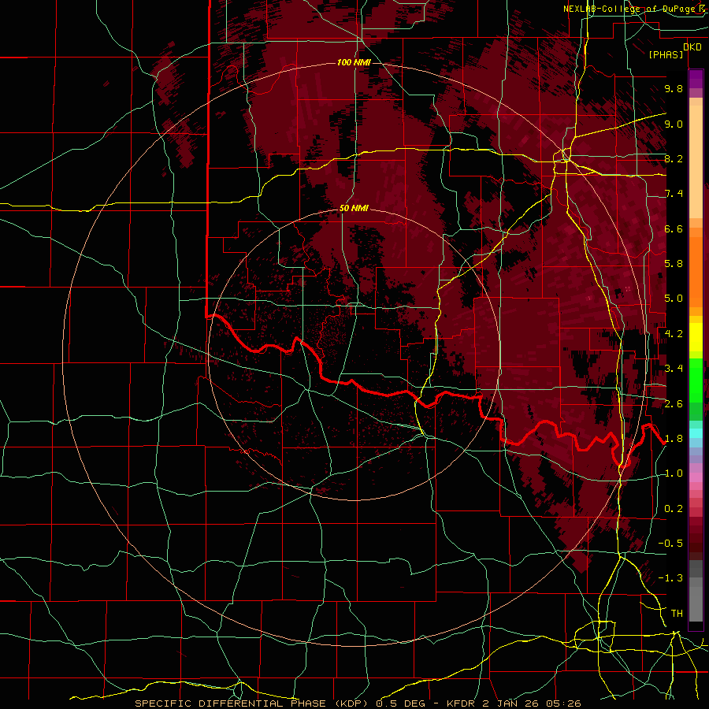
Task: Click the 100 NMI range ring label
Action: pyautogui.click(x=354, y=62)
